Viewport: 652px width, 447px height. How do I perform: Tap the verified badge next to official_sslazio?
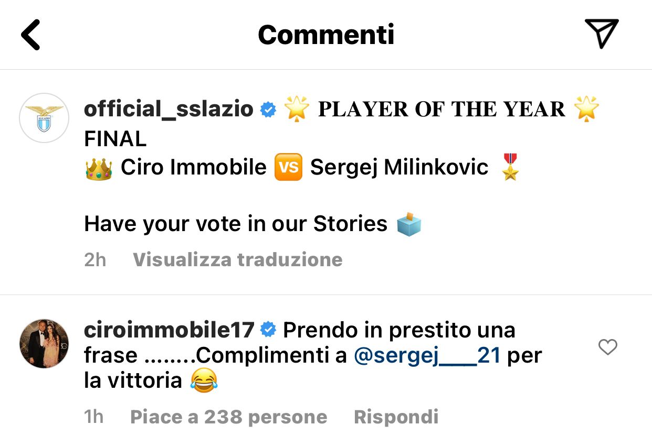pos(268,110)
